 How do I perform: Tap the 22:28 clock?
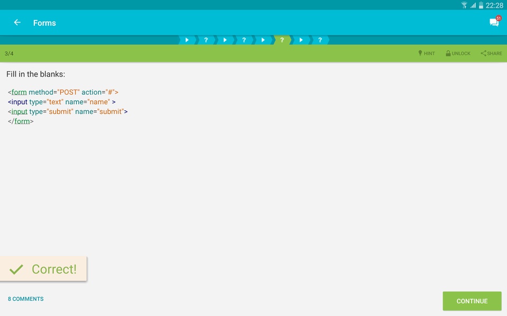(x=494, y=5)
